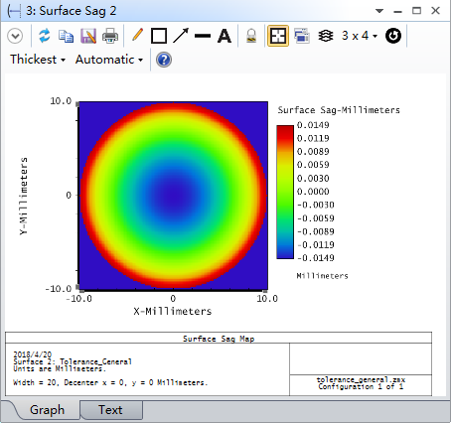This screenshot has width=451, height=423.
Task: Select the pencil annotate tool
Action: click(137, 35)
